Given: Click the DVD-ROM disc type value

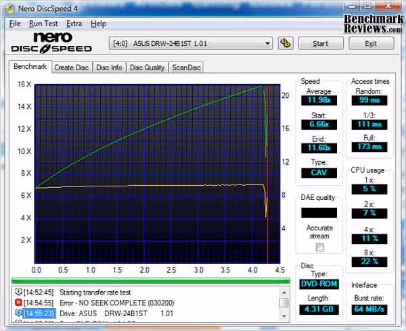Looking at the screenshot, I should (319, 284).
